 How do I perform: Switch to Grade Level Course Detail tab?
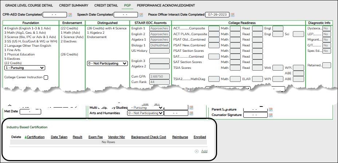click(29, 5)
